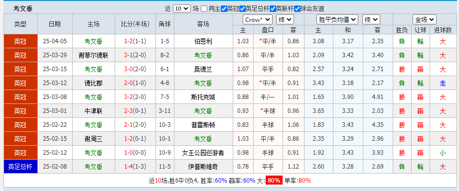This screenshot has height=191, width=459.
Task: Click the 2-3(0-1) score on 25-03-01
Action: [135, 111]
